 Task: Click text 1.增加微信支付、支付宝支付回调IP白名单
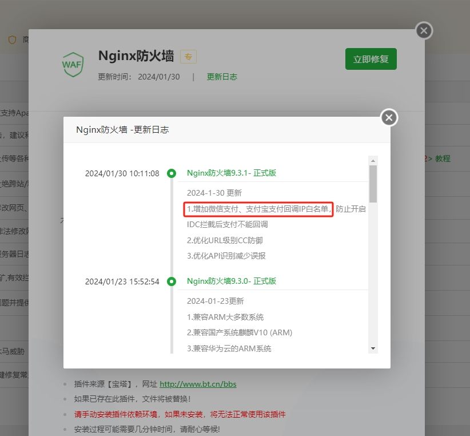click(258, 209)
